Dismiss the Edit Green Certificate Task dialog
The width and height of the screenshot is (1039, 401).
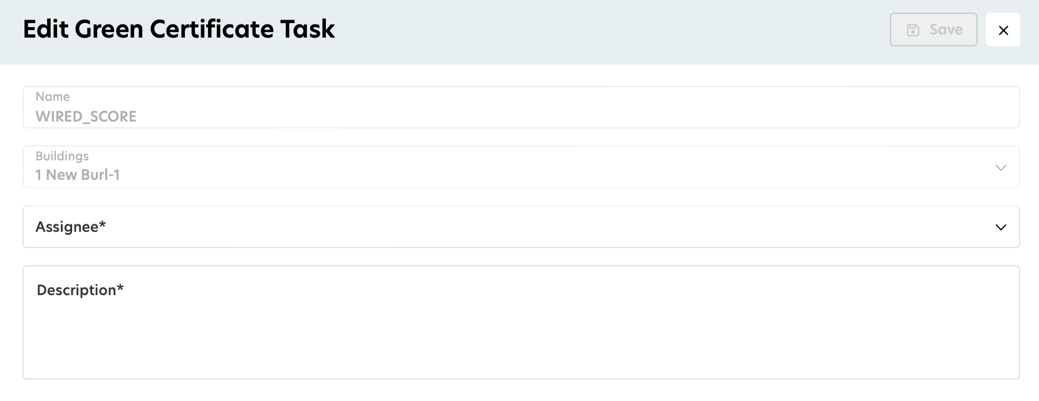[1003, 29]
